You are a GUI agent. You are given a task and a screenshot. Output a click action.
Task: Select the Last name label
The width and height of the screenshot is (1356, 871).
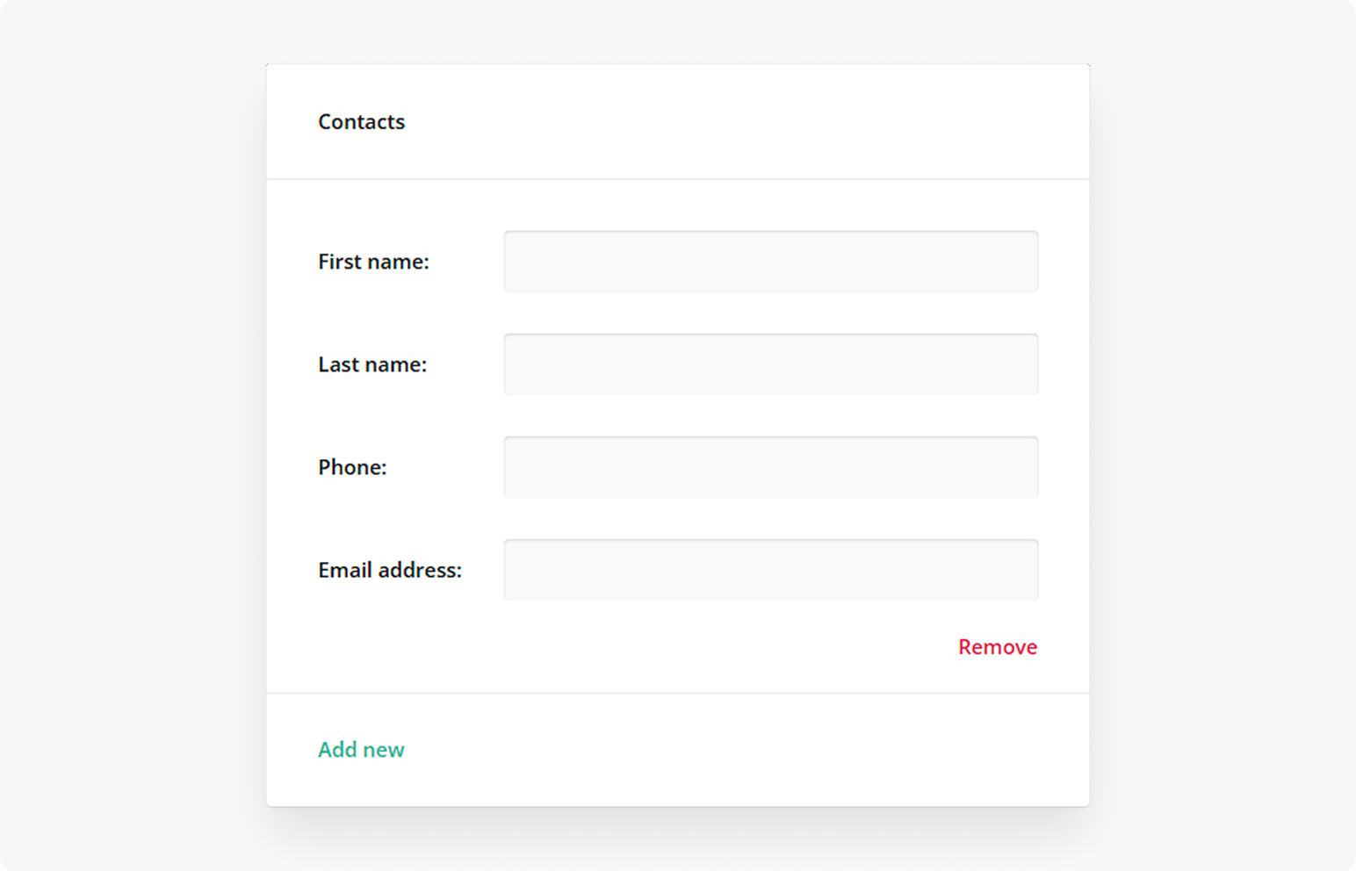point(372,364)
